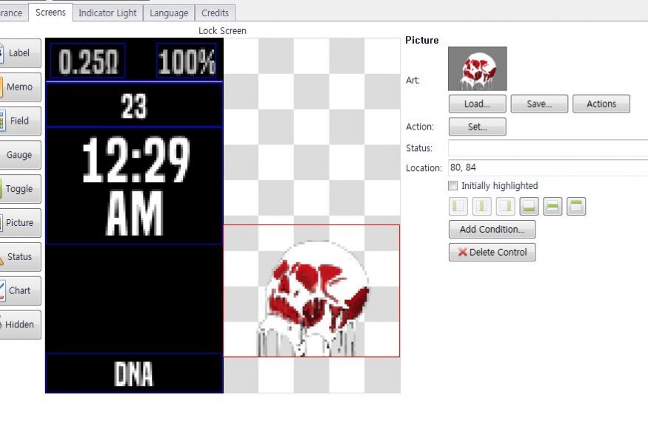Click the Location field showing 80, 84
This screenshot has height=440, width=648.
(x=548, y=167)
